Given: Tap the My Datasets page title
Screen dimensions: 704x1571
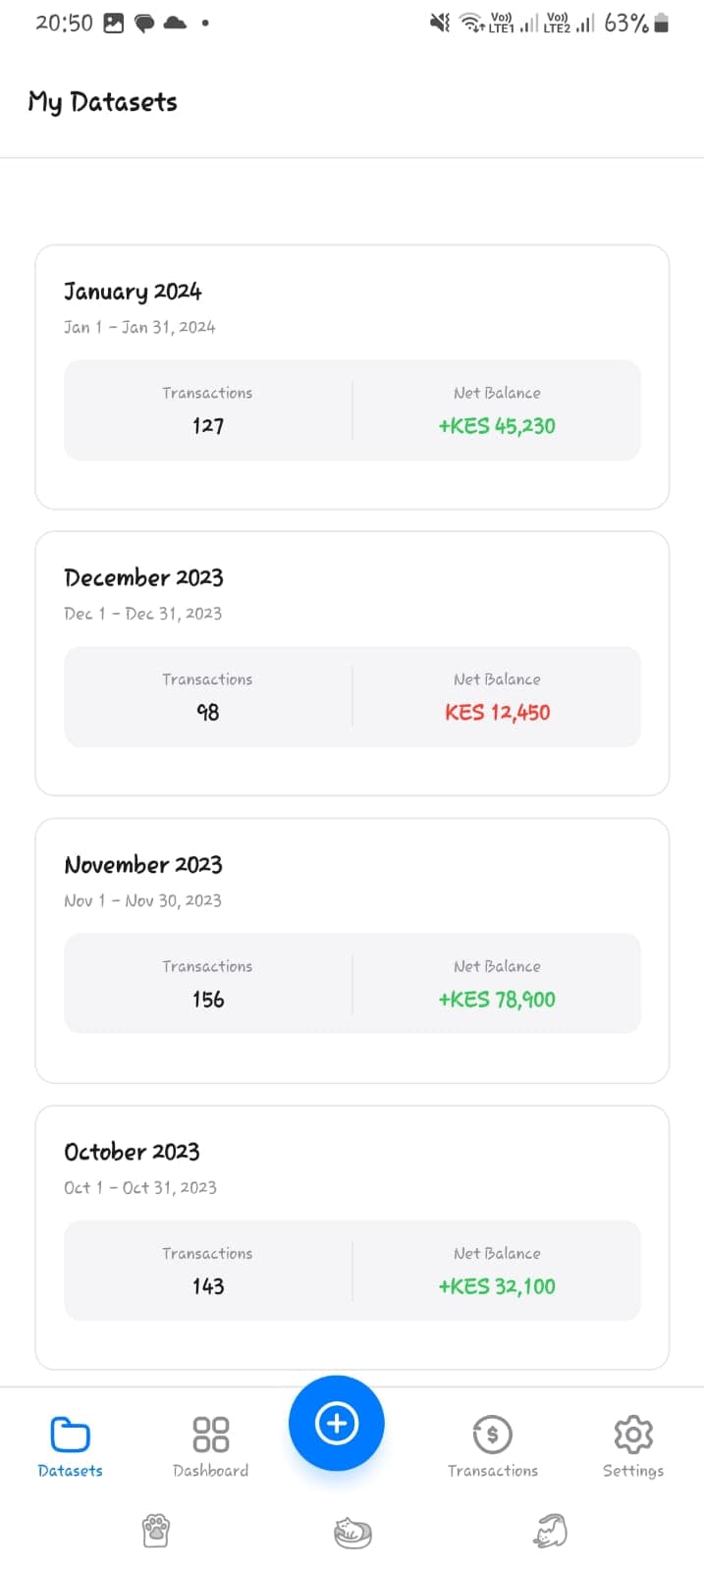Looking at the screenshot, I should click(x=102, y=101).
